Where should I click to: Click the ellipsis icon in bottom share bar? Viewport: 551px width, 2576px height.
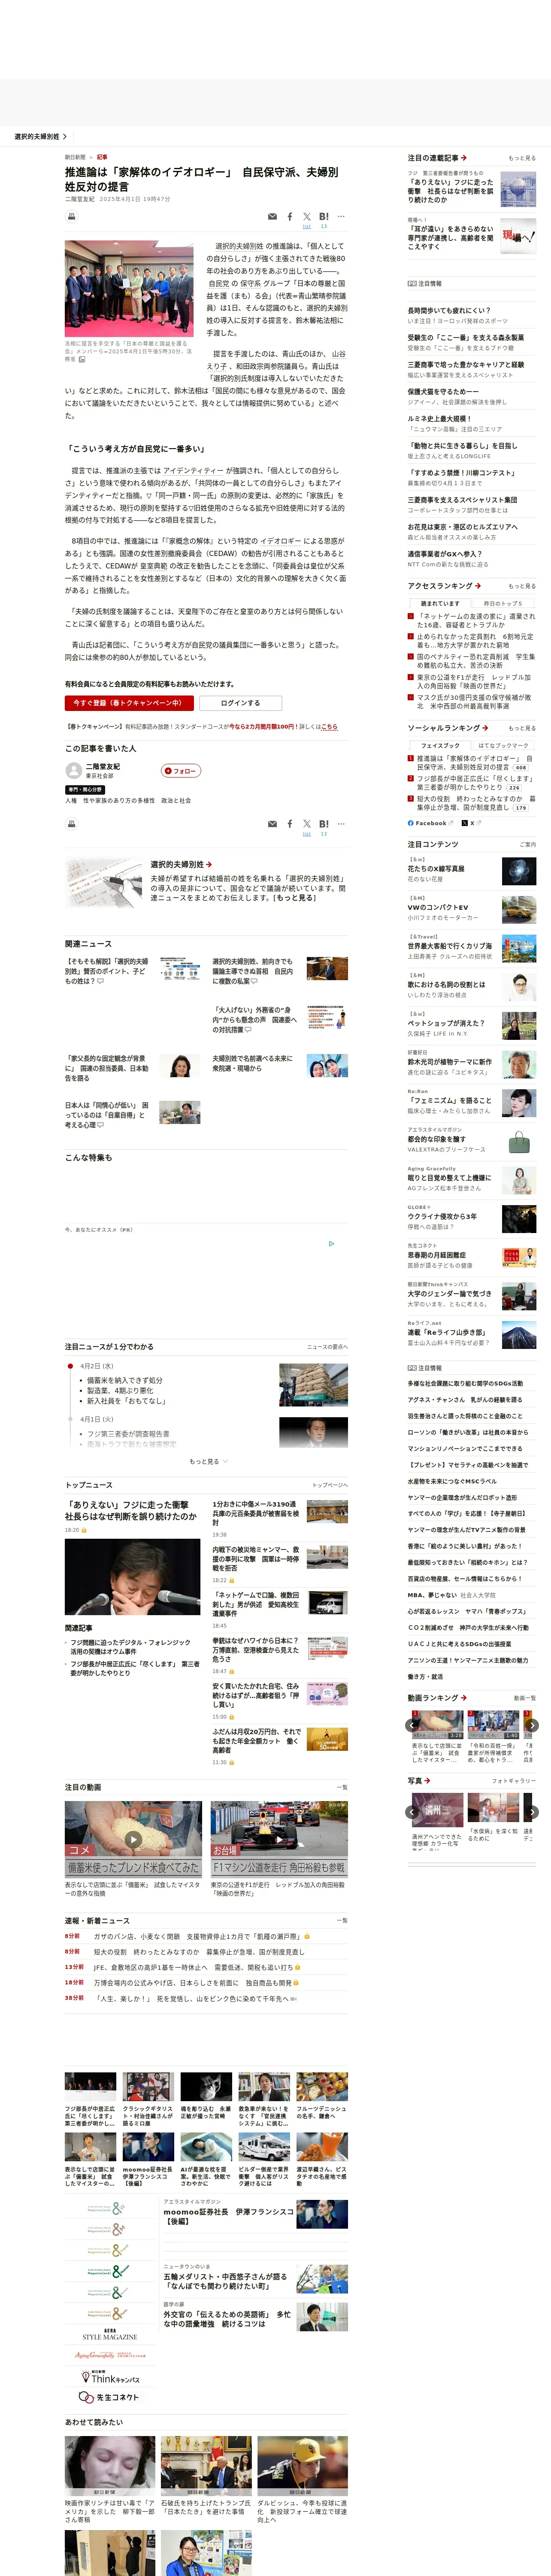[341, 824]
